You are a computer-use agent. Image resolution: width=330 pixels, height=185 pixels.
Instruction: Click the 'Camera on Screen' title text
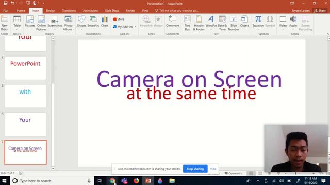coord(189,79)
